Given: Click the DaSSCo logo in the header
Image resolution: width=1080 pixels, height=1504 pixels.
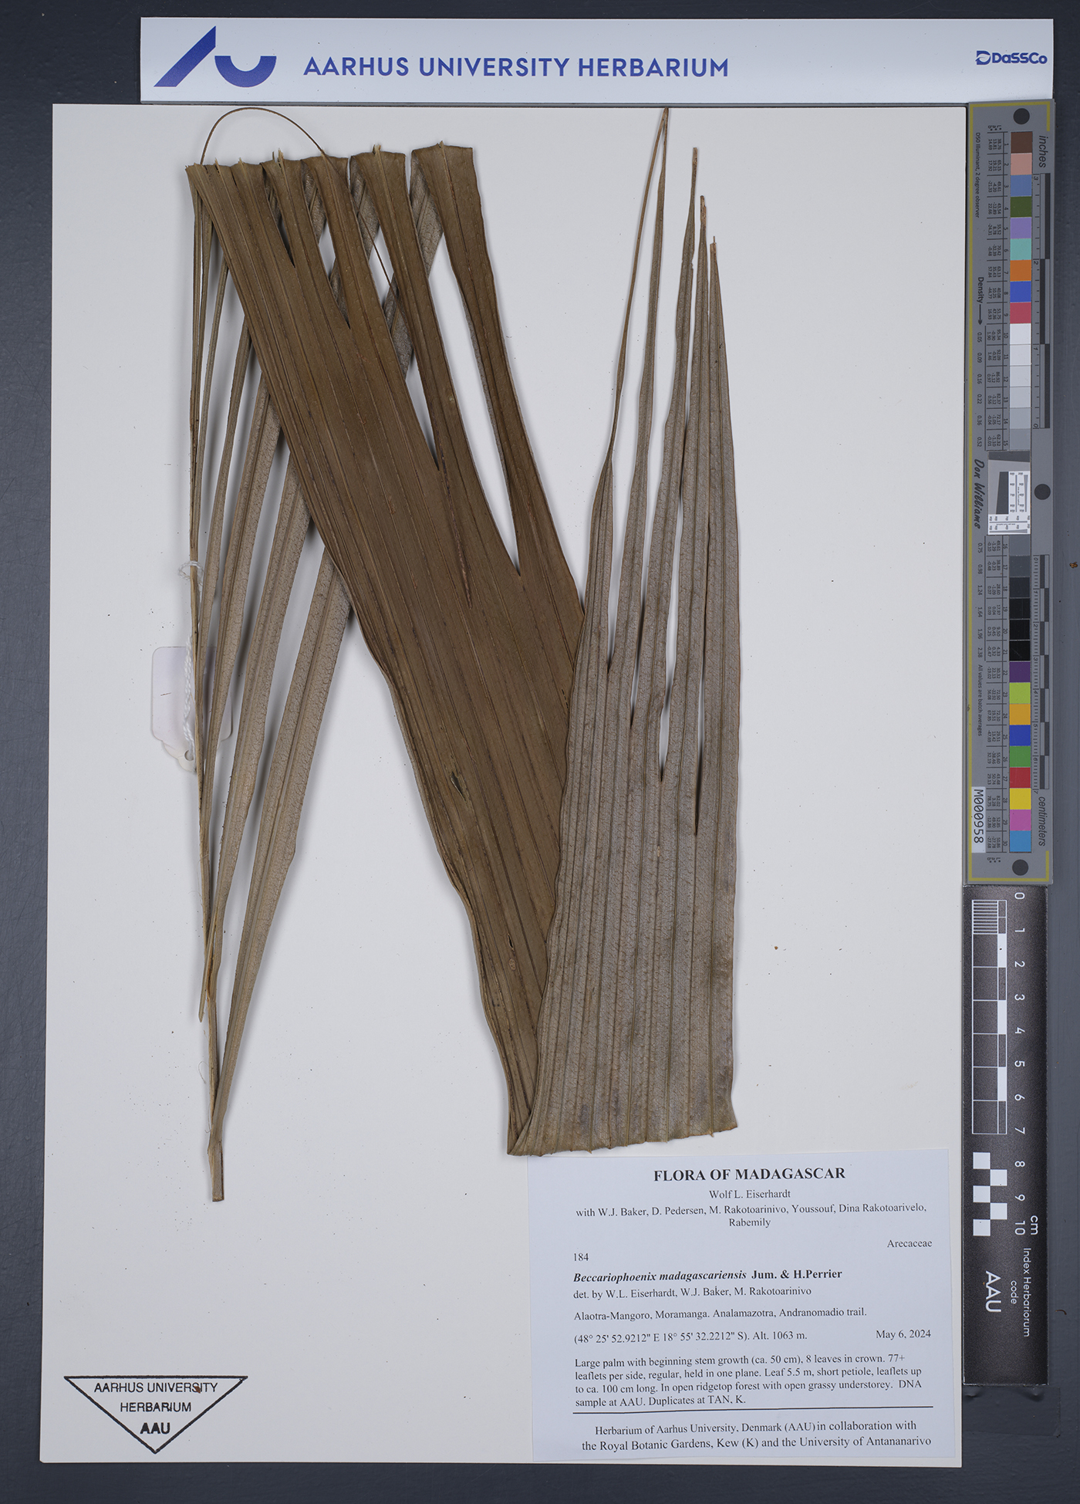Looking at the screenshot, I should pyautogui.click(x=1011, y=58).
